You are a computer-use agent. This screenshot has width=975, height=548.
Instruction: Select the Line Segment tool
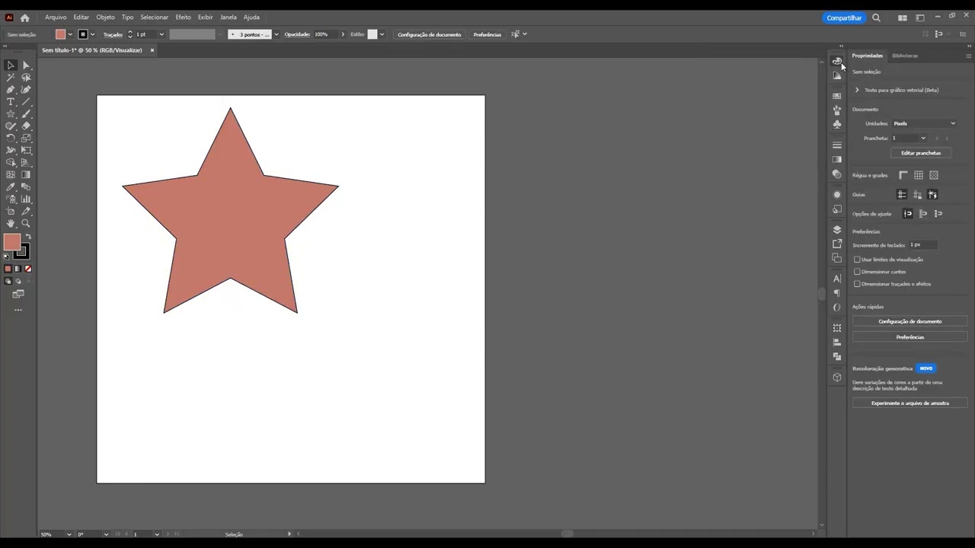(26, 102)
